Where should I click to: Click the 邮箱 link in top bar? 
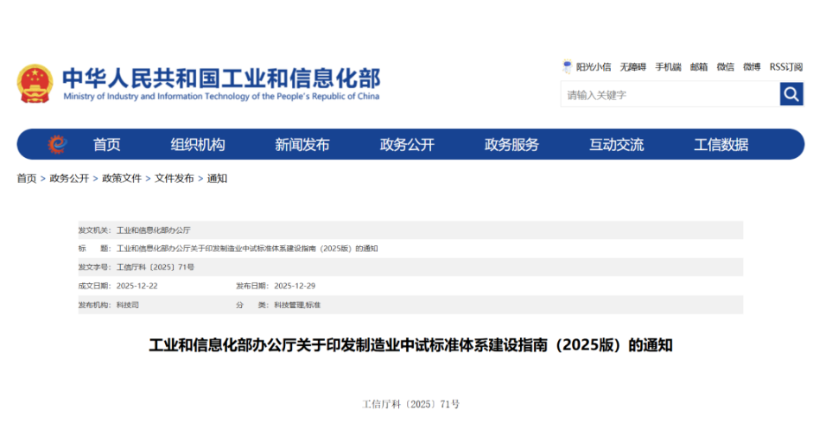pyautogui.click(x=699, y=66)
